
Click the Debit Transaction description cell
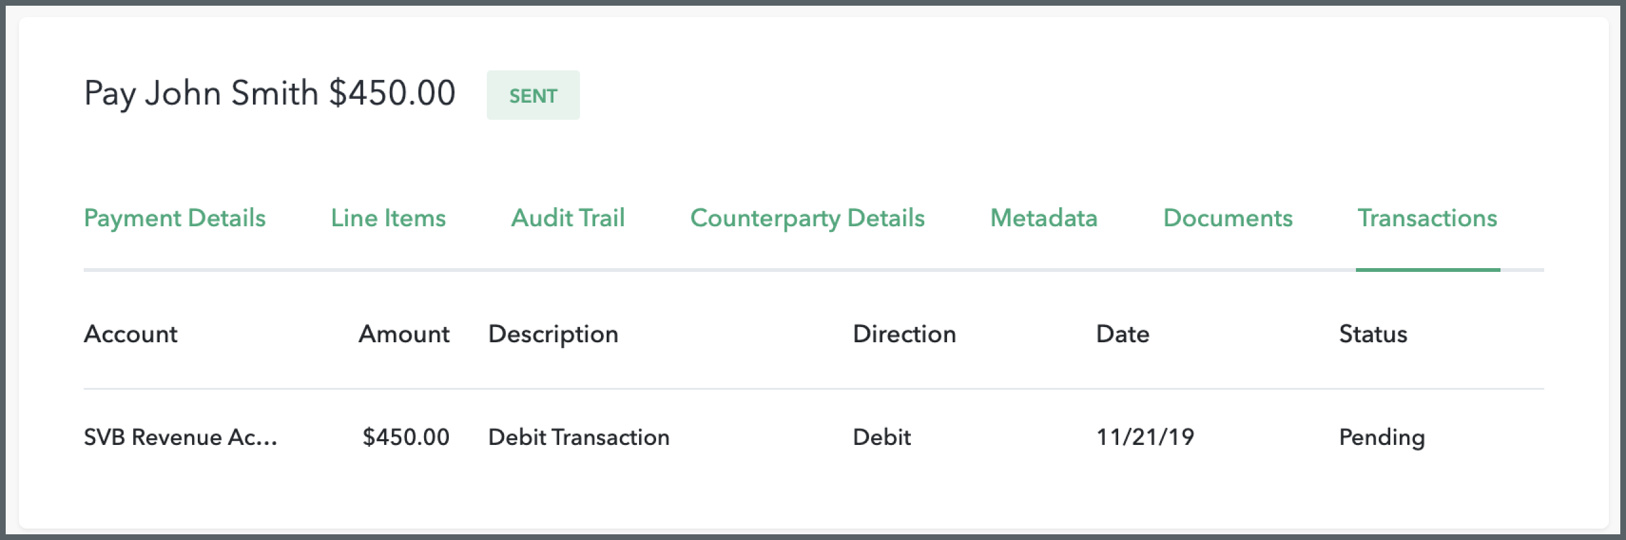coord(579,436)
